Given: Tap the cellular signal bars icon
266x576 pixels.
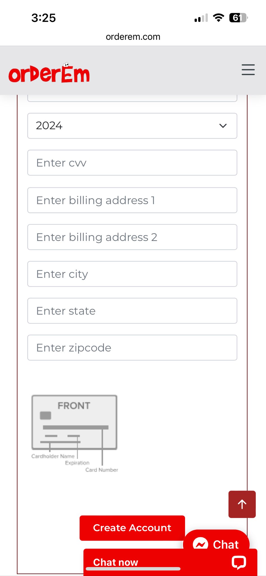Looking at the screenshot, I should tap(201, 18).
